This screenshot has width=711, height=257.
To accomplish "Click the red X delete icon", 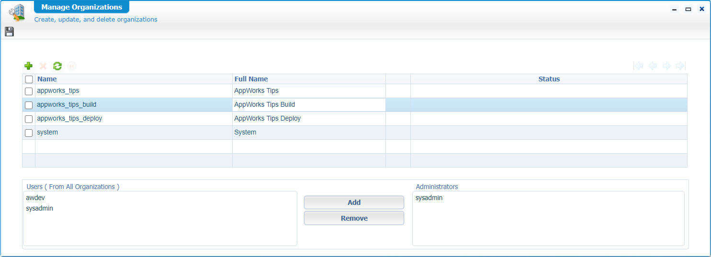I will [43, 66].
